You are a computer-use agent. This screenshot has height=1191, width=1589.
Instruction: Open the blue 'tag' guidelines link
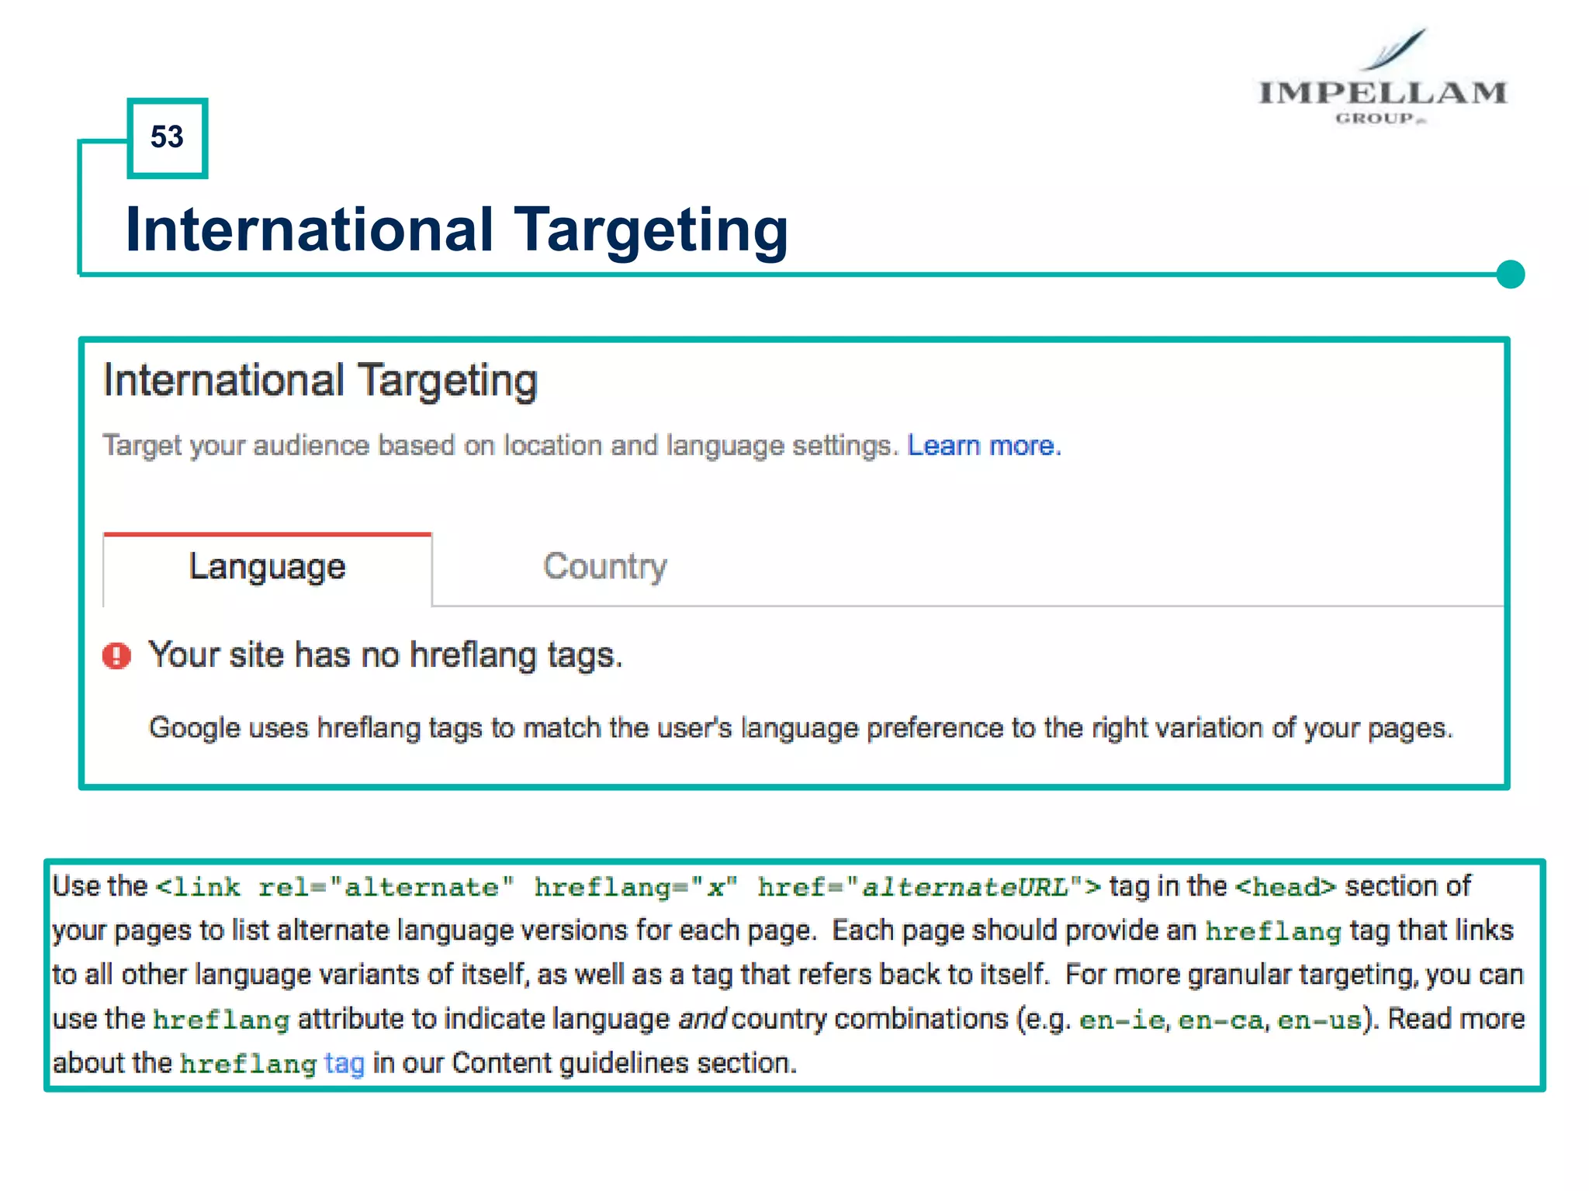(x=344, y=1063)
